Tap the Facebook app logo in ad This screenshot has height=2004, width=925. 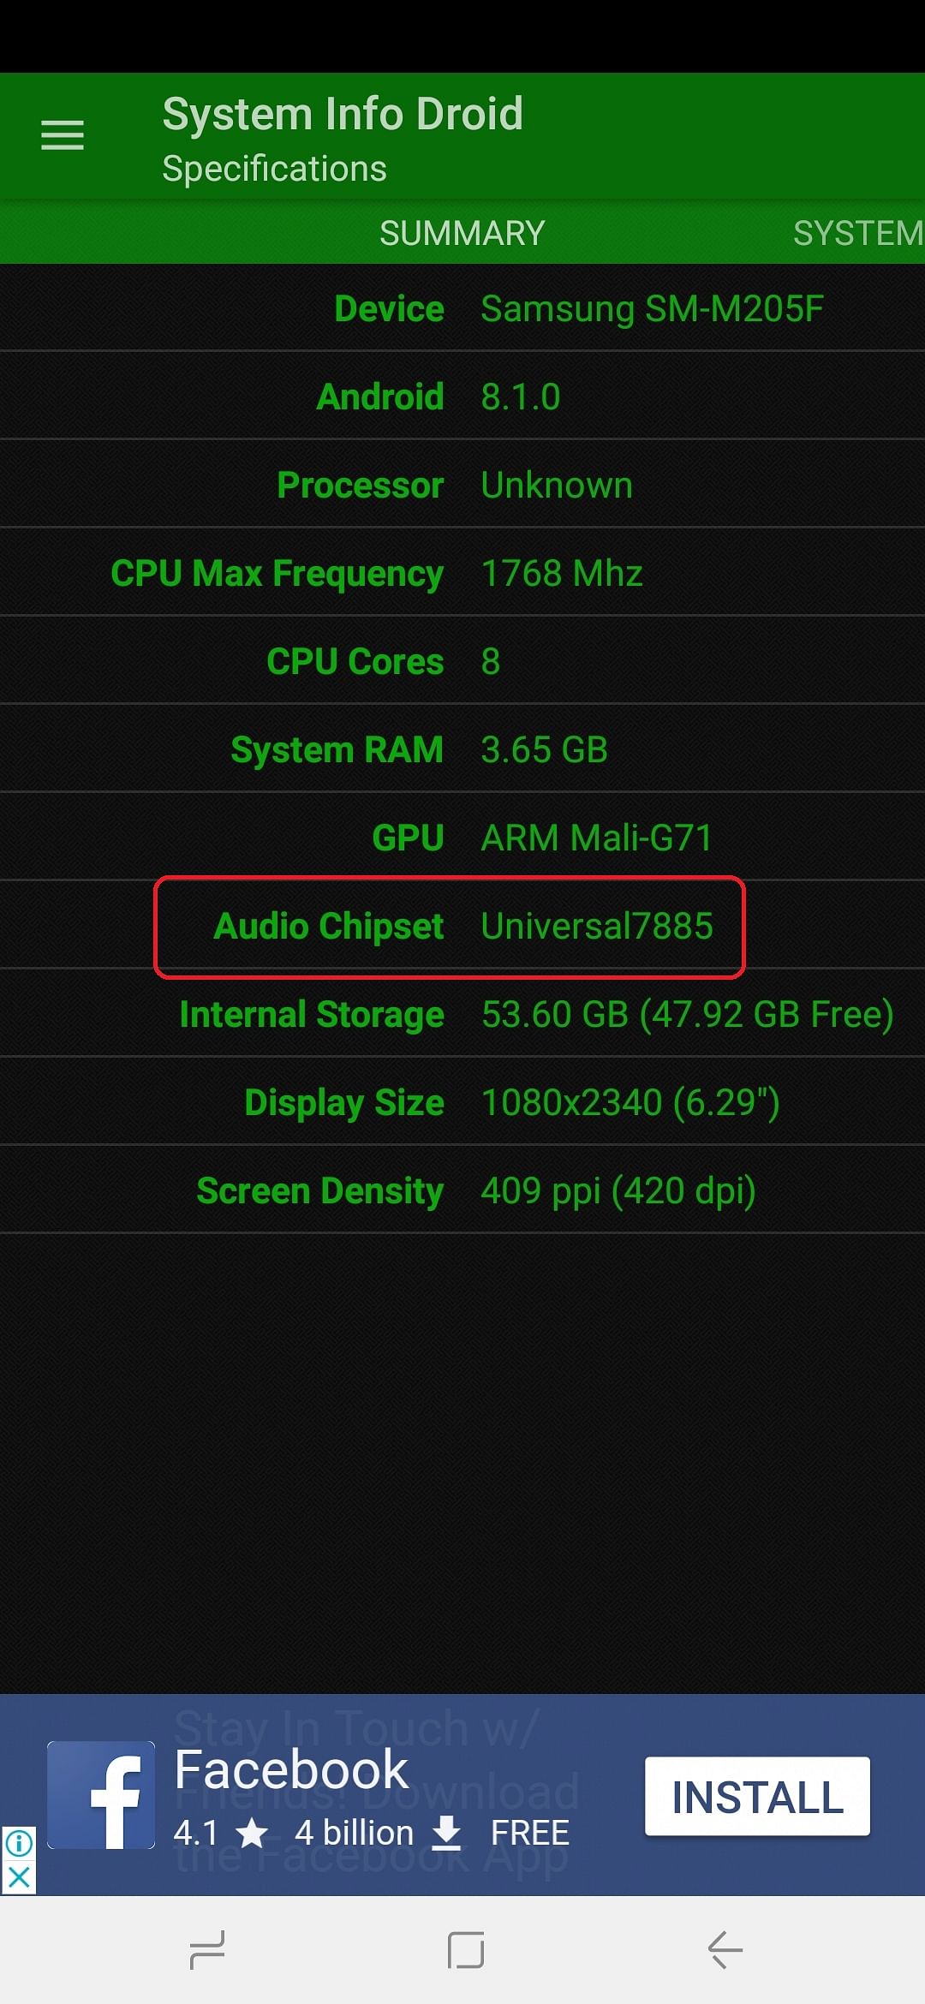tap(101, 1796)
